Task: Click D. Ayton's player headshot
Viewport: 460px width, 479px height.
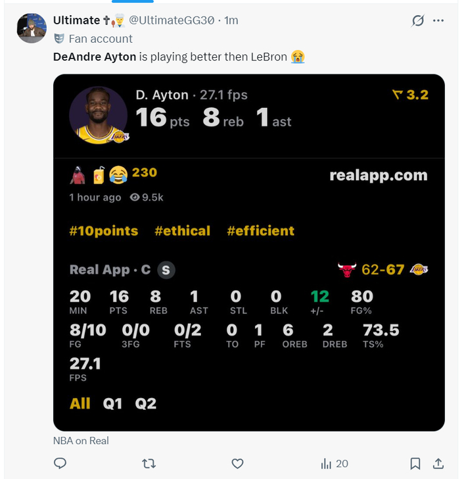Action: (x=98, y=114)
